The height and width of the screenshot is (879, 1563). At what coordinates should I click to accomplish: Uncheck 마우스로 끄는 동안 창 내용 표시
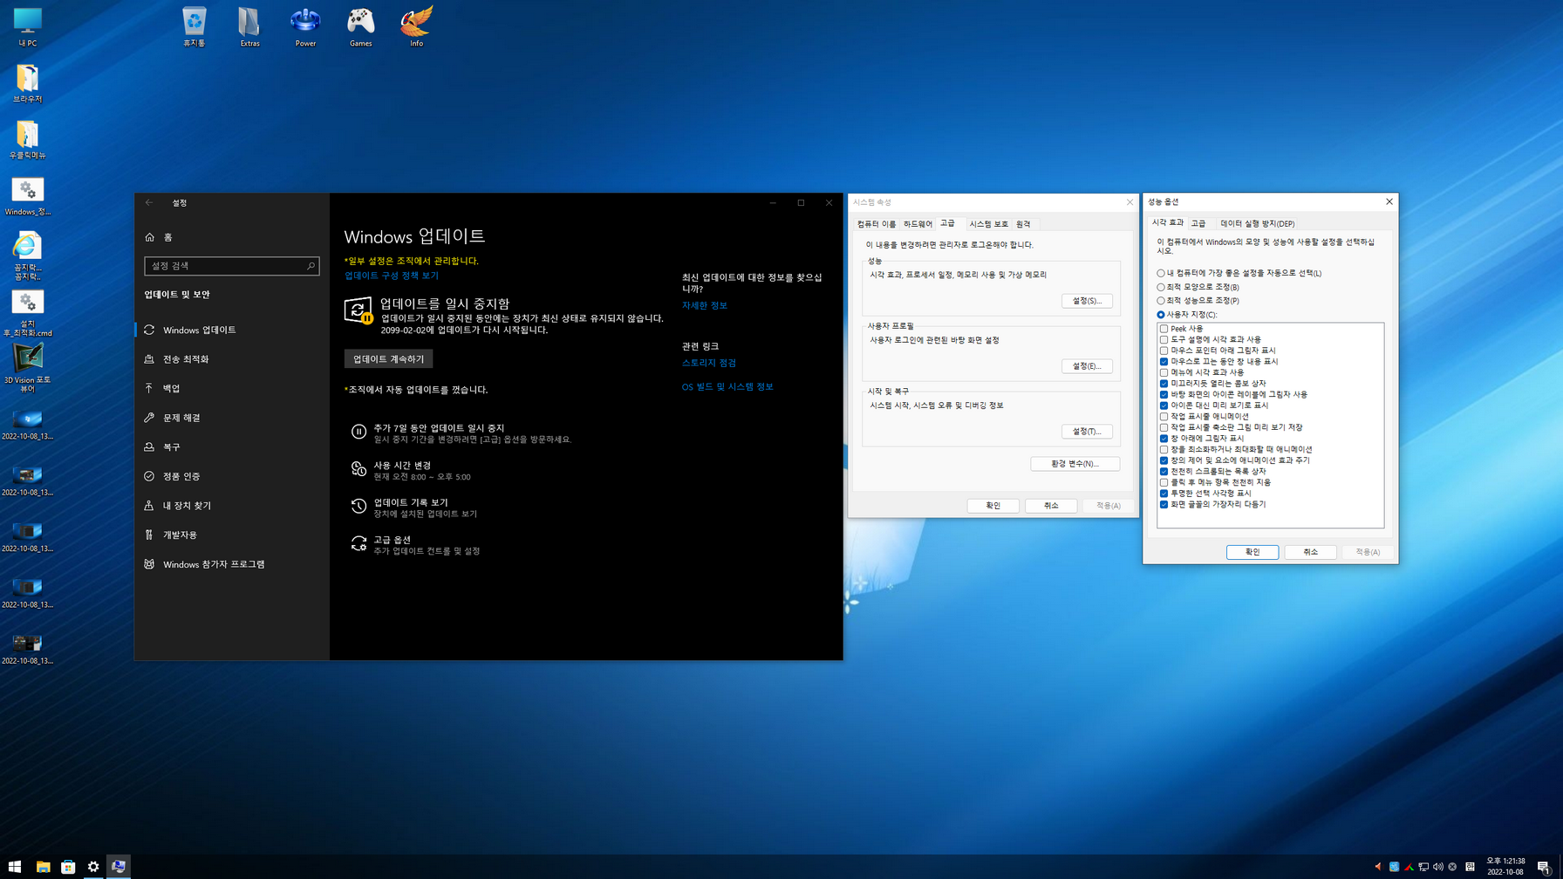point(1164,361)
